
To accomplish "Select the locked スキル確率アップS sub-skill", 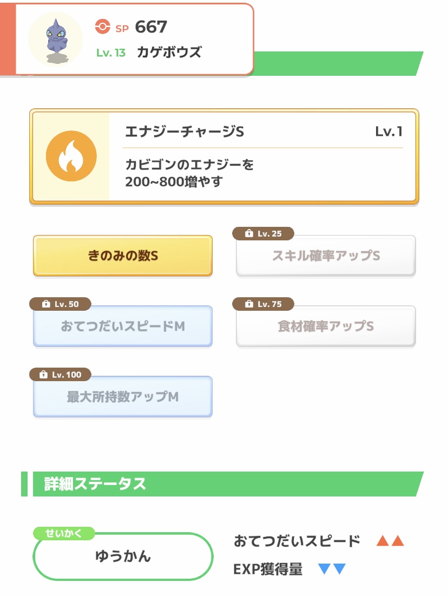I will pyautogui.click(x=326, y=256).
